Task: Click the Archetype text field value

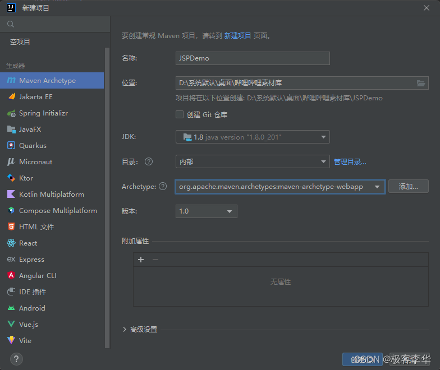Action: [271, 187]
